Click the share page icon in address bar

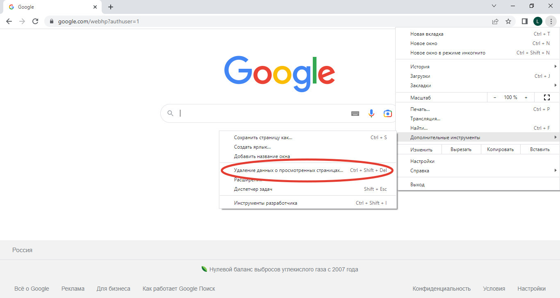point(495,21)
